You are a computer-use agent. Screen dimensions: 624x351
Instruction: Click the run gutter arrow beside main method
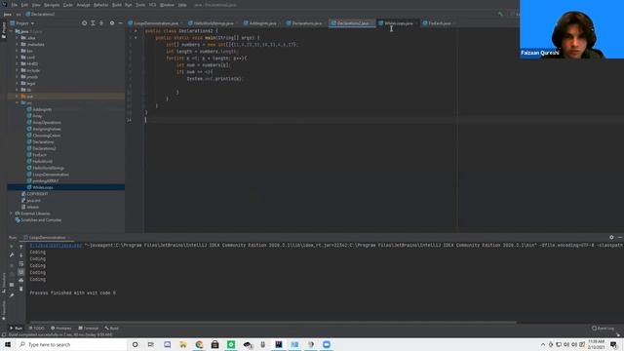click(136, 38)
